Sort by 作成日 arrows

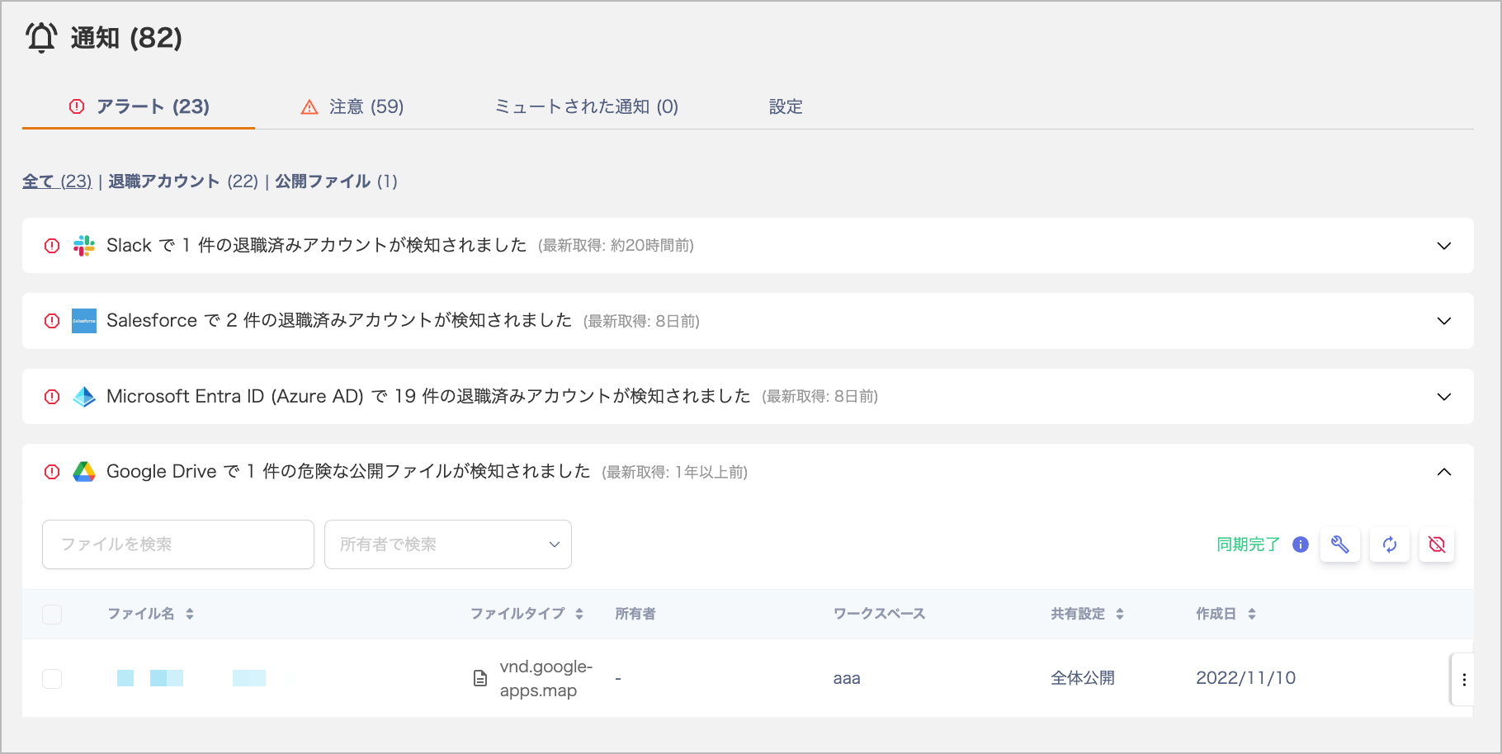tap(1252, 614)
